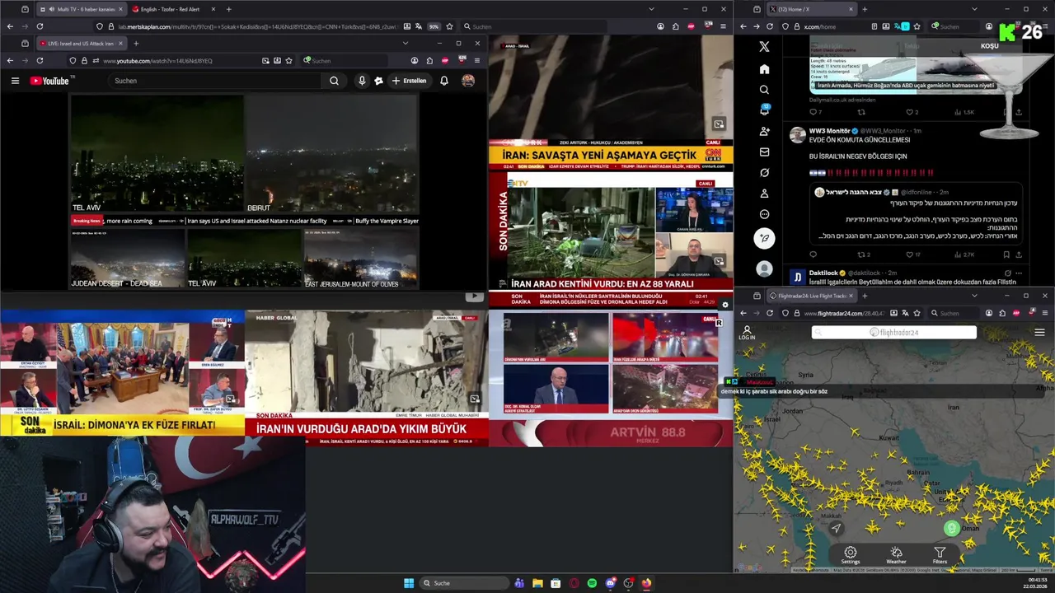Open the YouTube window Firefox application menu
1055x593 pixels.
pyautogui.click(x=476, y=60)
